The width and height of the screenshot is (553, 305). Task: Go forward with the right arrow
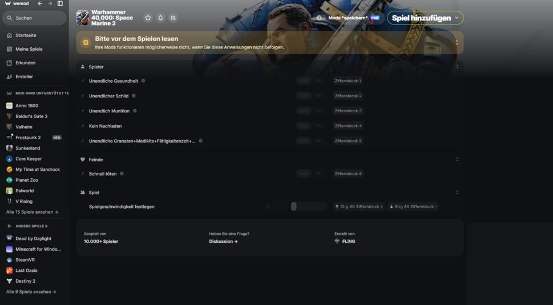(50, 3)
